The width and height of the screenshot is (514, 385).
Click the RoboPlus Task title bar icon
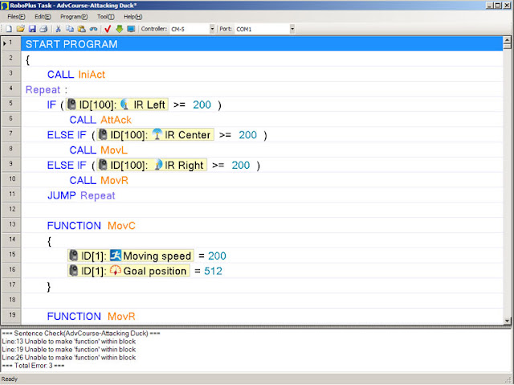coord(5,6)
